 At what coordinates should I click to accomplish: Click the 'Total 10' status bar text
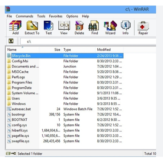tap(150, 154)
